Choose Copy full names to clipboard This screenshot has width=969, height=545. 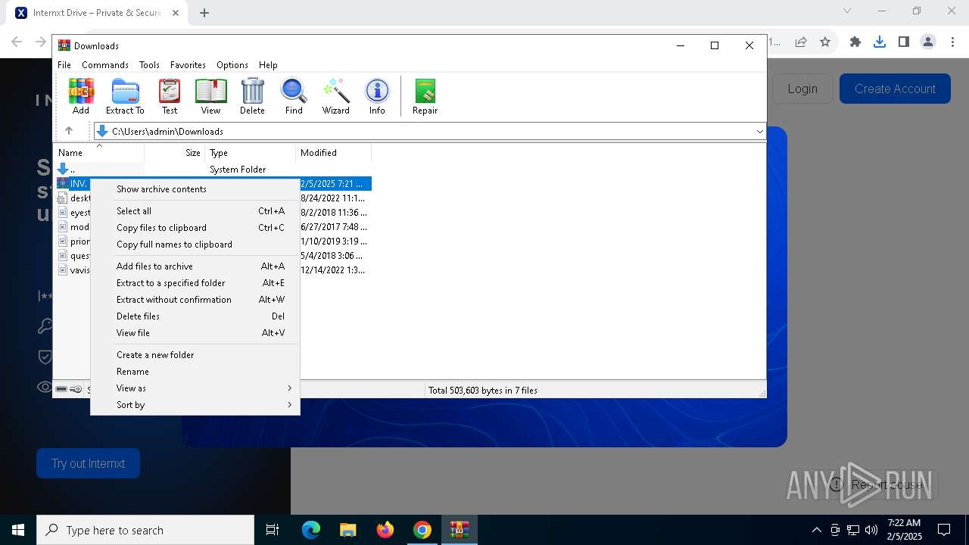(195, 244)
